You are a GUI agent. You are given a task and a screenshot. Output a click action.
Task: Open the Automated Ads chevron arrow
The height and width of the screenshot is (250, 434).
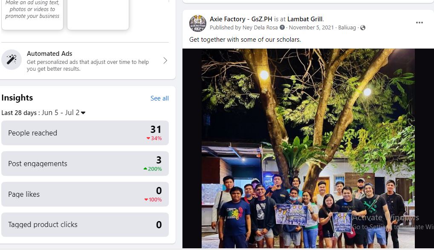(165, 60)
